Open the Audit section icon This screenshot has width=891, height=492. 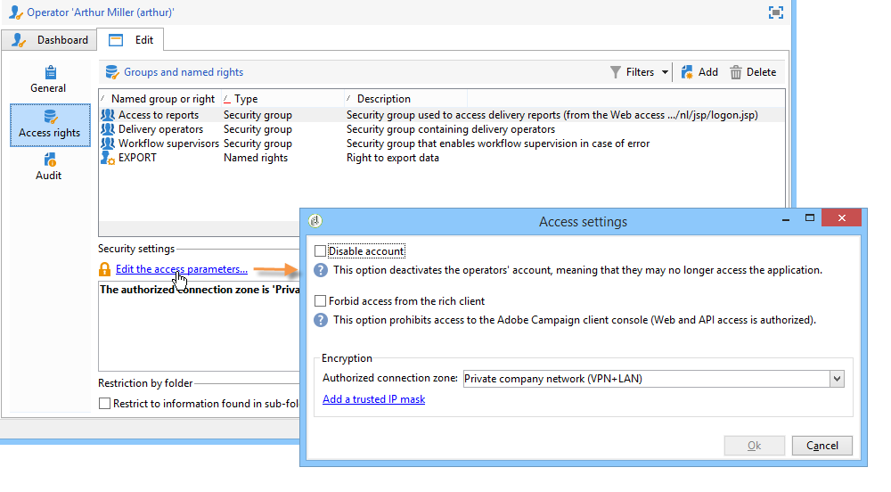[x=49, y=160]
